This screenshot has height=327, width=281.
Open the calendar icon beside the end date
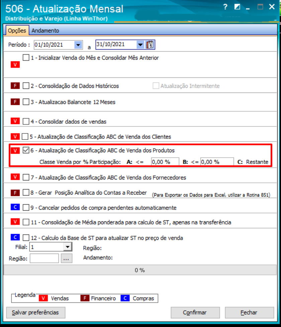150,45
